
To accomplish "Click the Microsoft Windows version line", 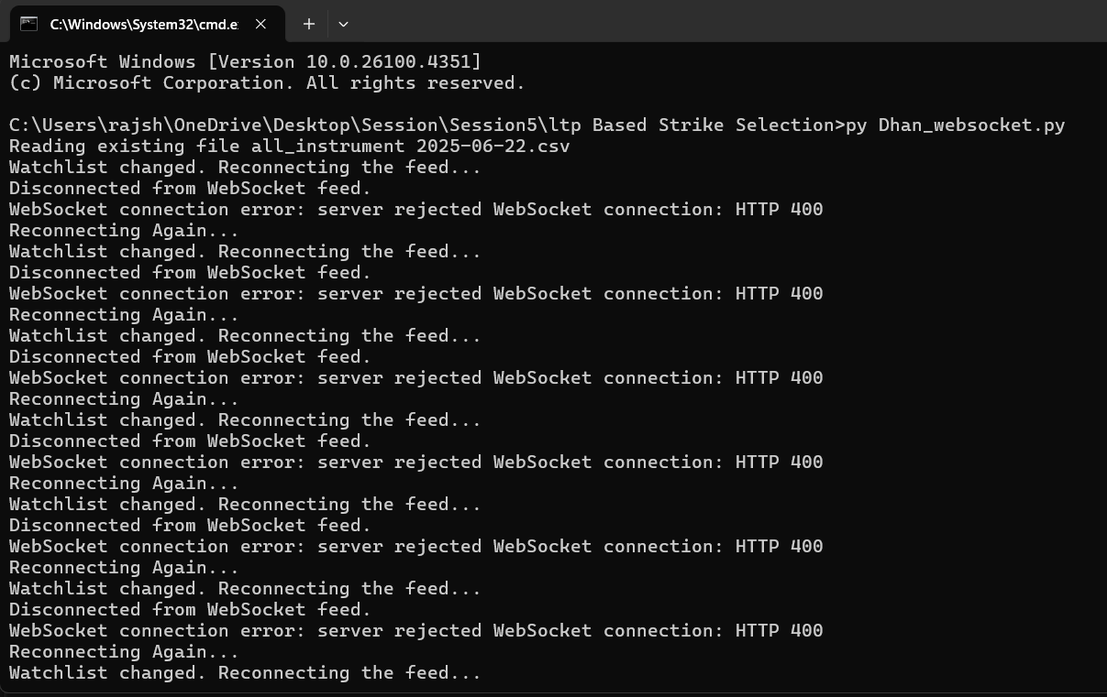I will (245, 62).
